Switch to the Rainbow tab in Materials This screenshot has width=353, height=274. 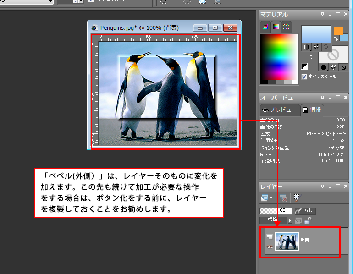click(276, 27)
